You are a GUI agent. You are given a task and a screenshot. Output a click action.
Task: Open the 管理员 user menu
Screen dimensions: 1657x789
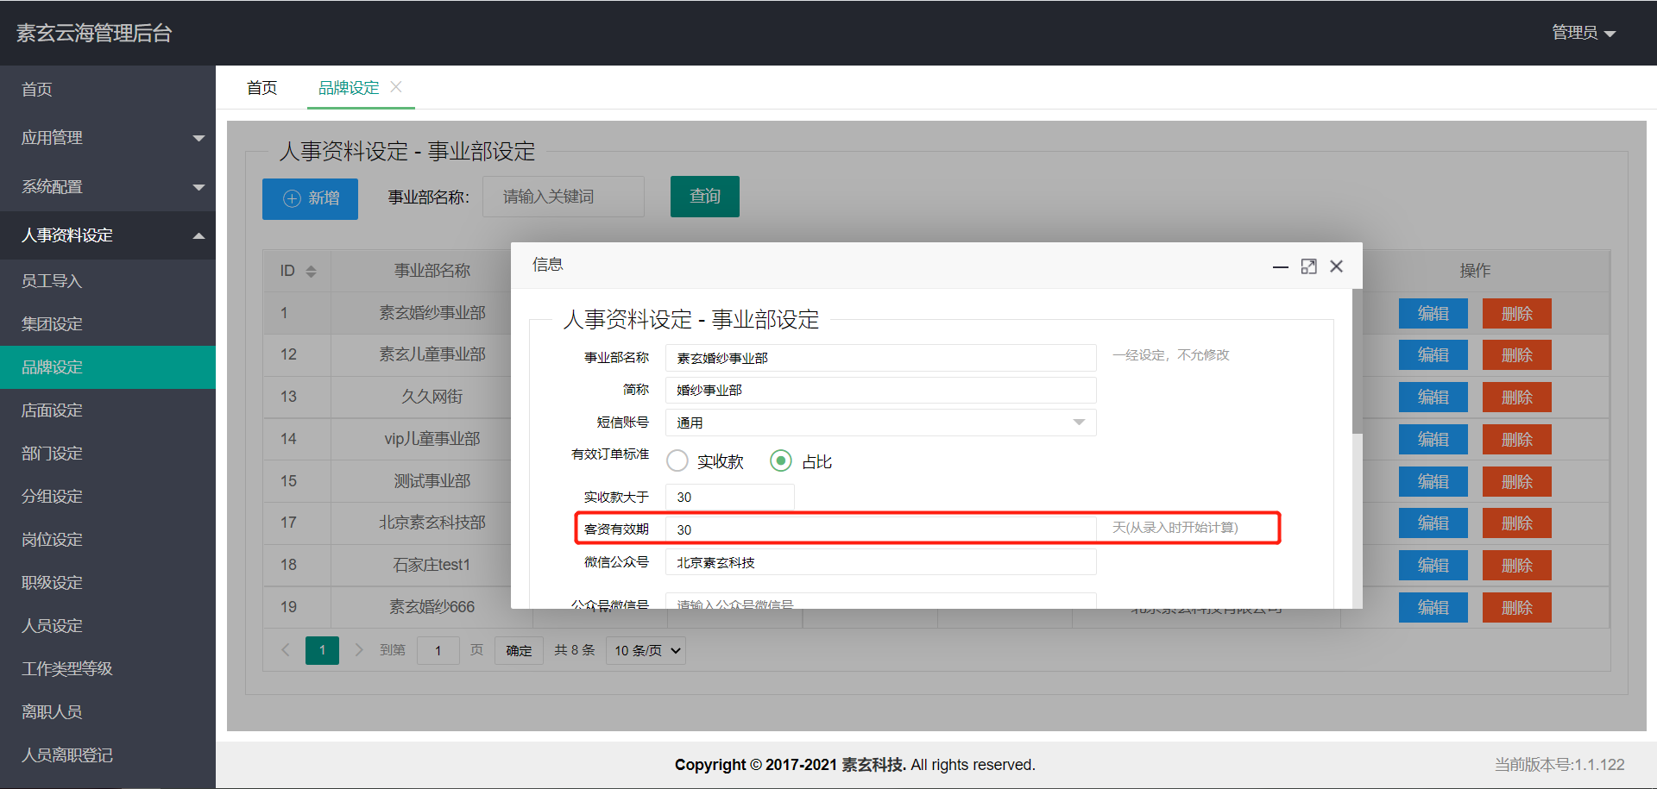click(1583, 33)
